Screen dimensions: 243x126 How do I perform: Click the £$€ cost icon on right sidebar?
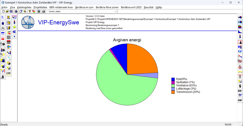pos(240,91)
